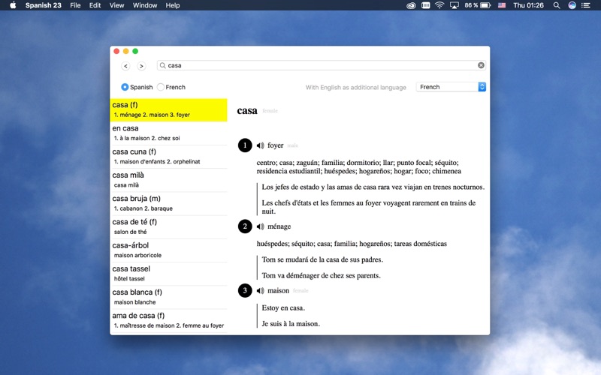
Task: Select the 'casa tassel' entry
Action: [168, 273]
